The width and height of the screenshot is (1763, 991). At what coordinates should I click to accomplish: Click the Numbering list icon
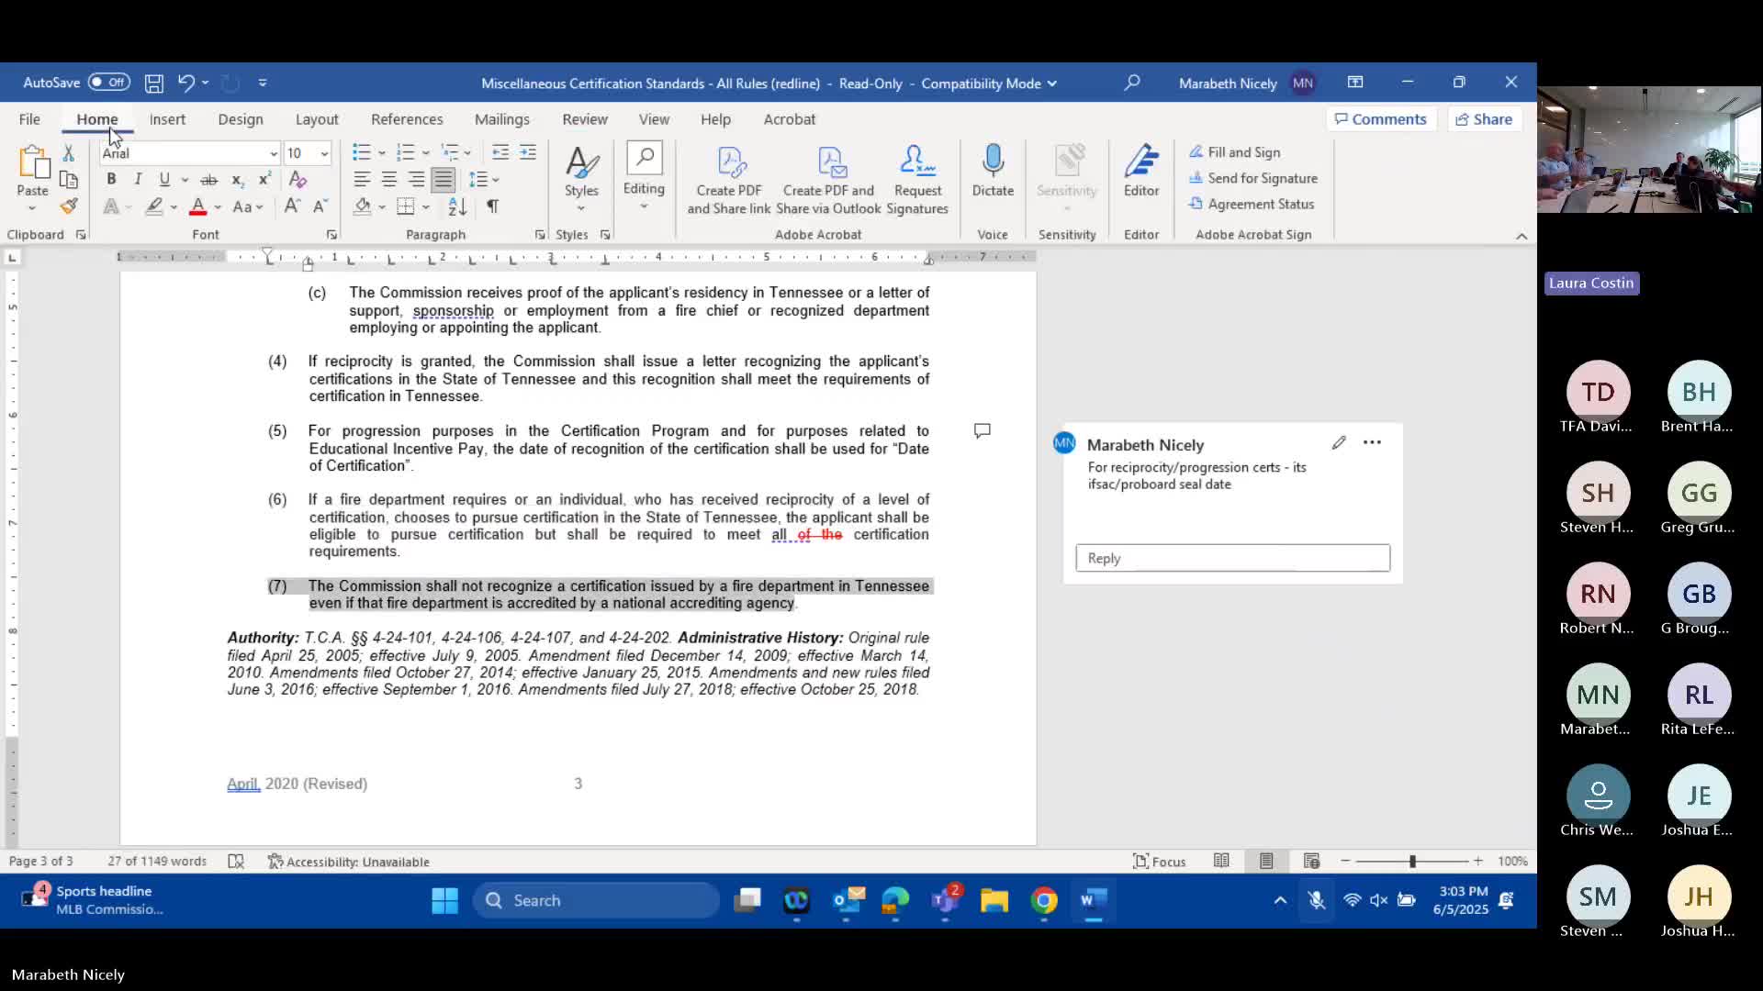pyautogui.click(x=405, y=152)
